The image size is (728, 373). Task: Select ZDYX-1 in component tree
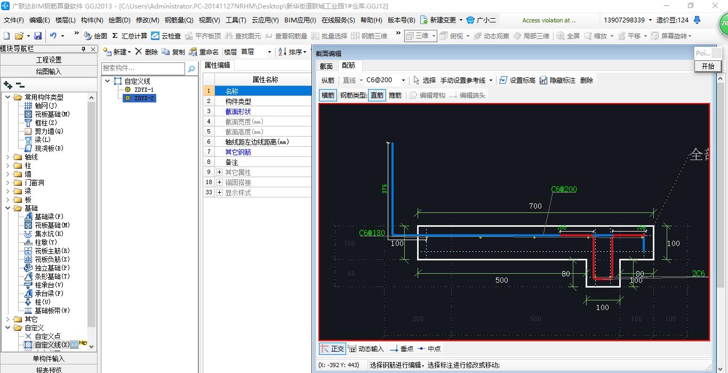click(143, 90)
